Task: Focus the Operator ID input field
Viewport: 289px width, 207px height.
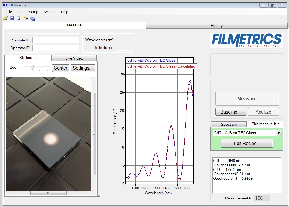Action: coord(56,48)
